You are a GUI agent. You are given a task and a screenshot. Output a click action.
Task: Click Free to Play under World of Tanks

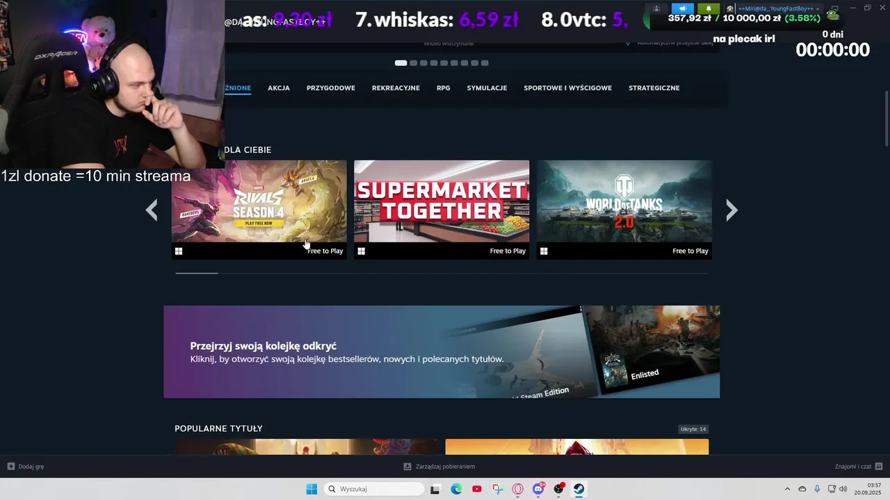pyautogui.click(x=690, y=251)
